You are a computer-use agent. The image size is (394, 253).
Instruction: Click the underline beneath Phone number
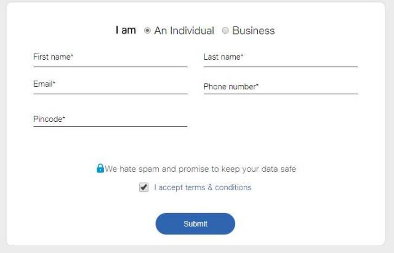tap(281, 94)
